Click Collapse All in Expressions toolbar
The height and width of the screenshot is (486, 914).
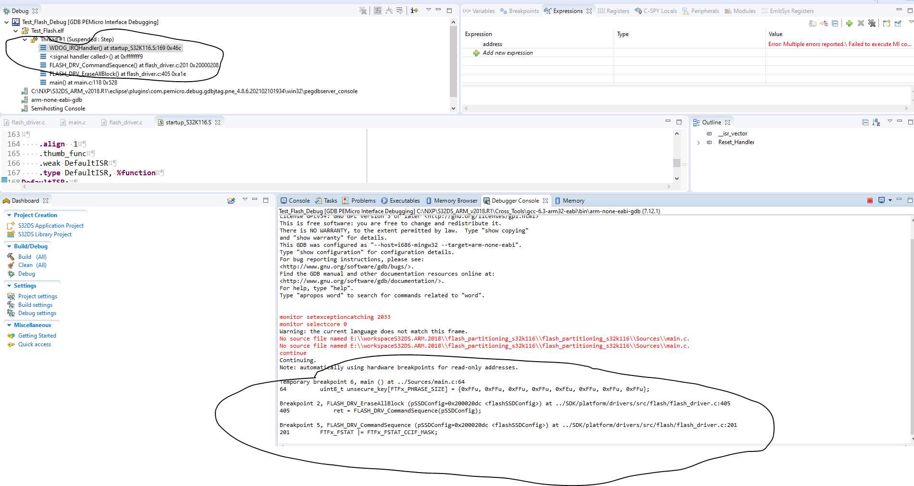(835, 23)
